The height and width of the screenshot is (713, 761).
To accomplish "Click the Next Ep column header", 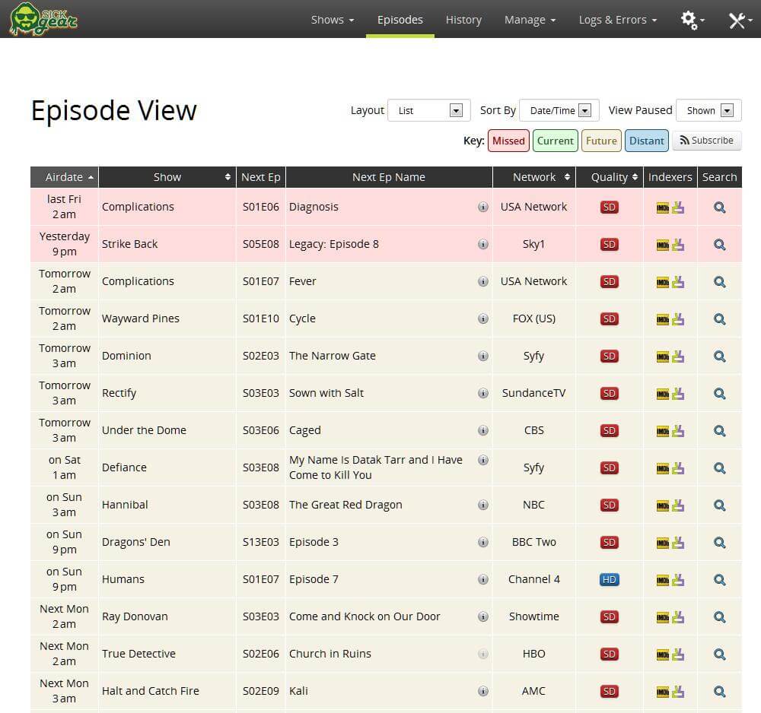I will coord(260,177).
